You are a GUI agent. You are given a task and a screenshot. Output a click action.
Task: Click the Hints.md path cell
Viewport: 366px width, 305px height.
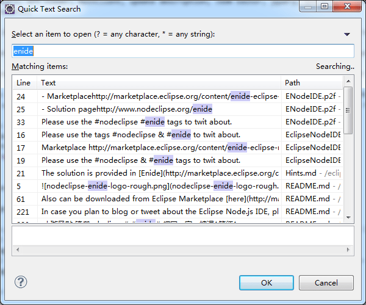point(312,173)
